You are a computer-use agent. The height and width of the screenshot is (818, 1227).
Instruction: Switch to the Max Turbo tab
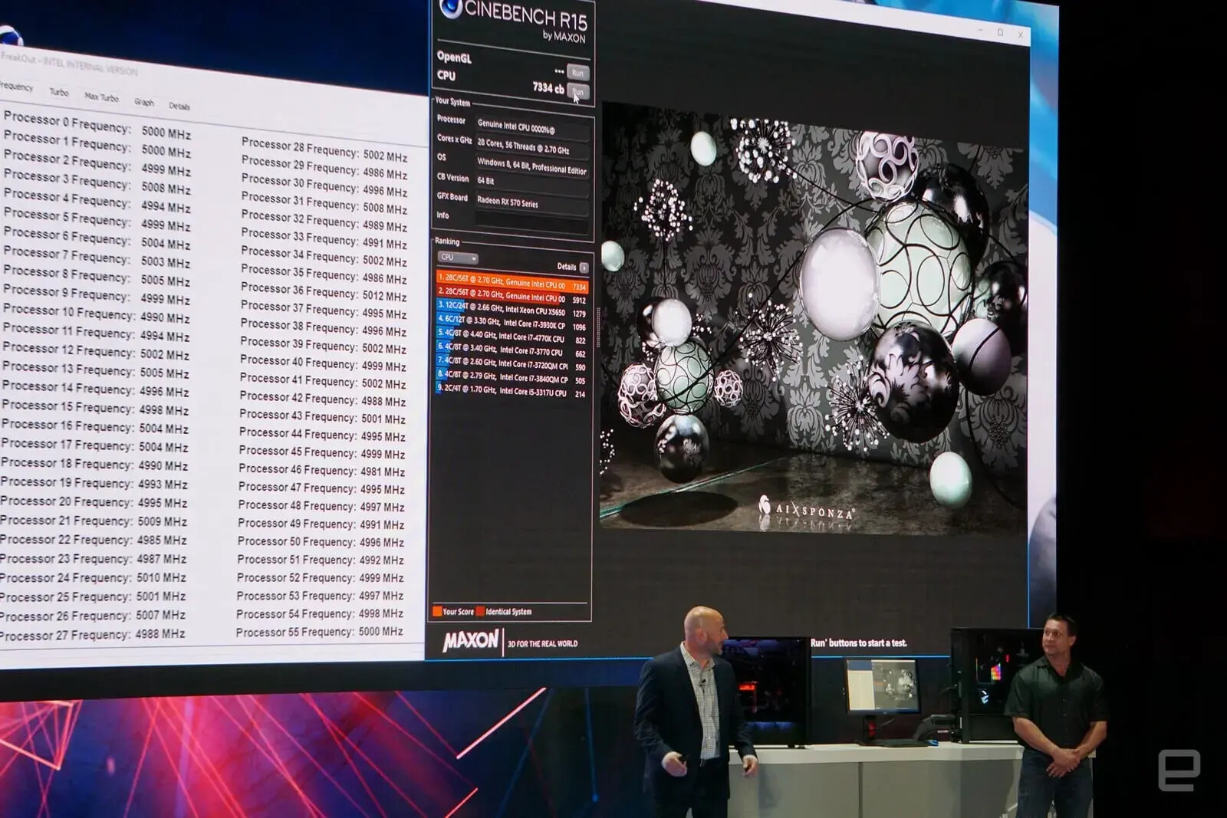point(101,97)
